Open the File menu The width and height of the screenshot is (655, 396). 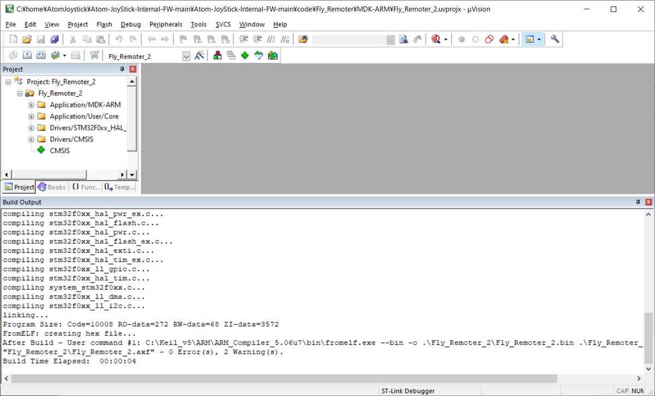11,25
